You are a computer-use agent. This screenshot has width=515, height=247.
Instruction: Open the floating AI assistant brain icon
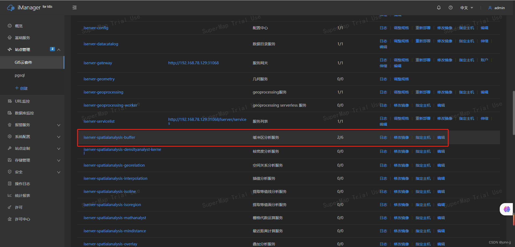pos(507,209)
